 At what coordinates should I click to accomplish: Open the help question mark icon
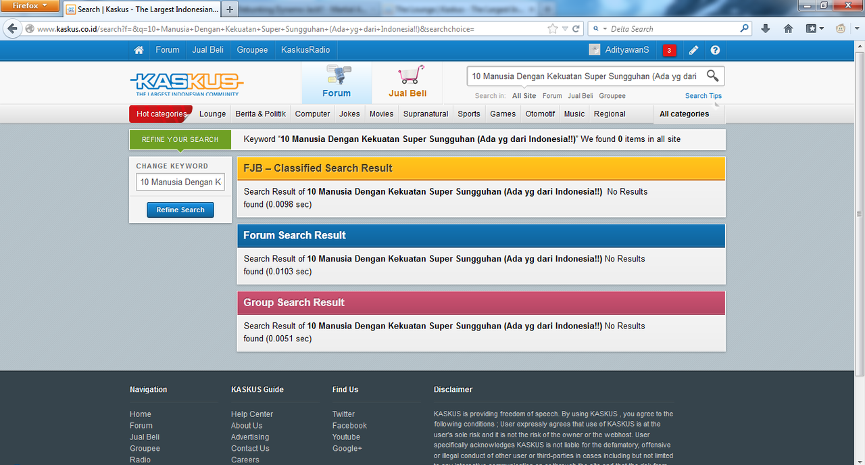click(715, 50)
